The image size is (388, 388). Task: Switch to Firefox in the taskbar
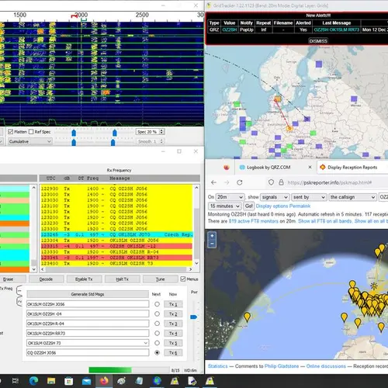coord(104,381)
